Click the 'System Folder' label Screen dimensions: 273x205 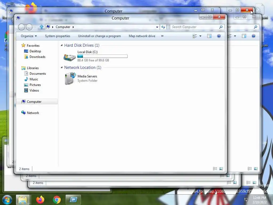point(87,81)
